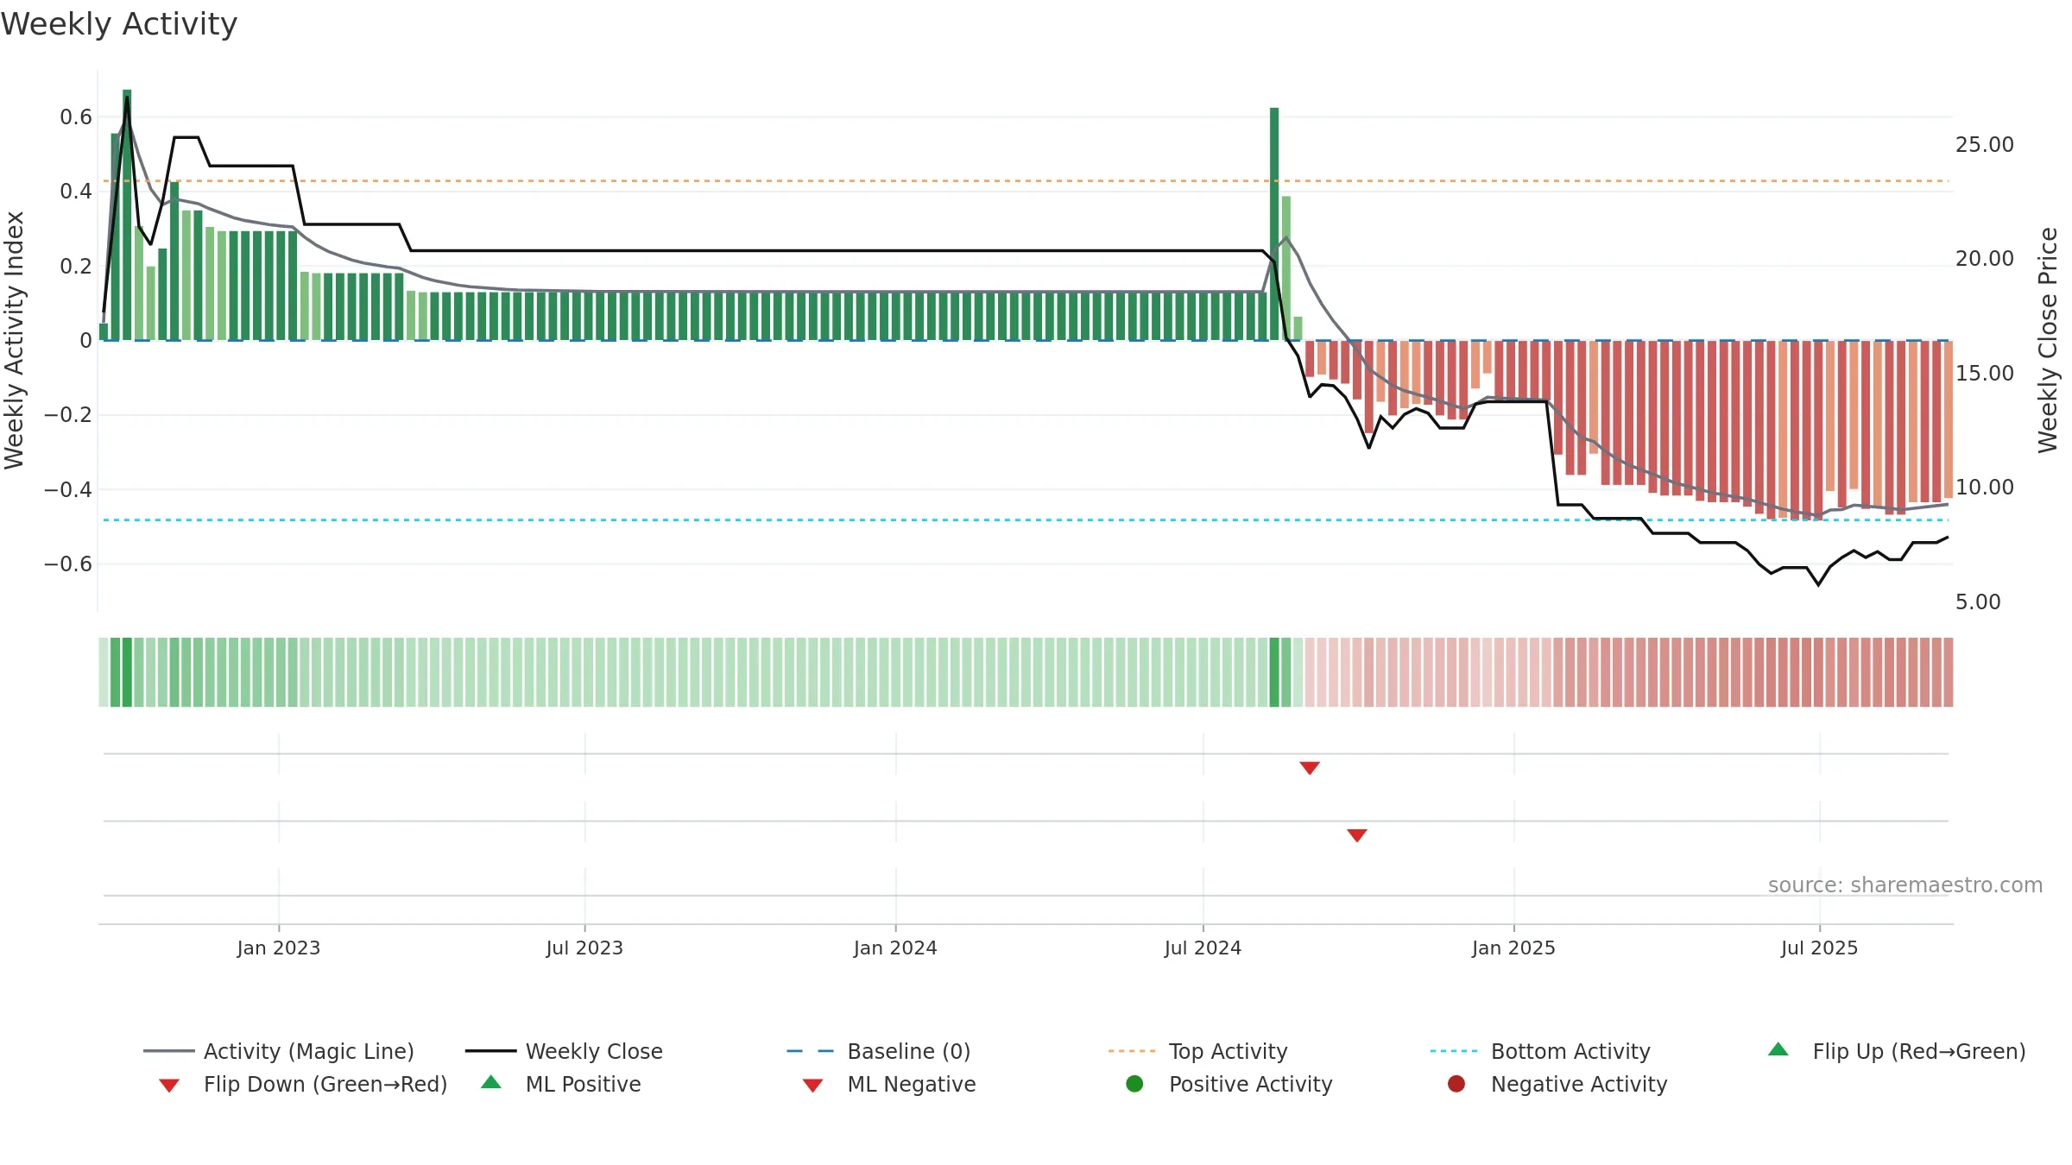Click the 20.00 price axis tick
Viewport: 2072px width, 1165px height.
pyautogui.click(x=1985, y=259)
